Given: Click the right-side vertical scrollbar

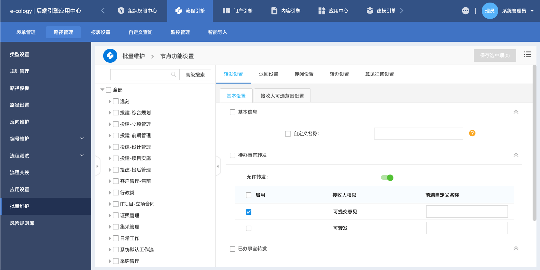Looking at the screenshot, I should pos(535,143).
